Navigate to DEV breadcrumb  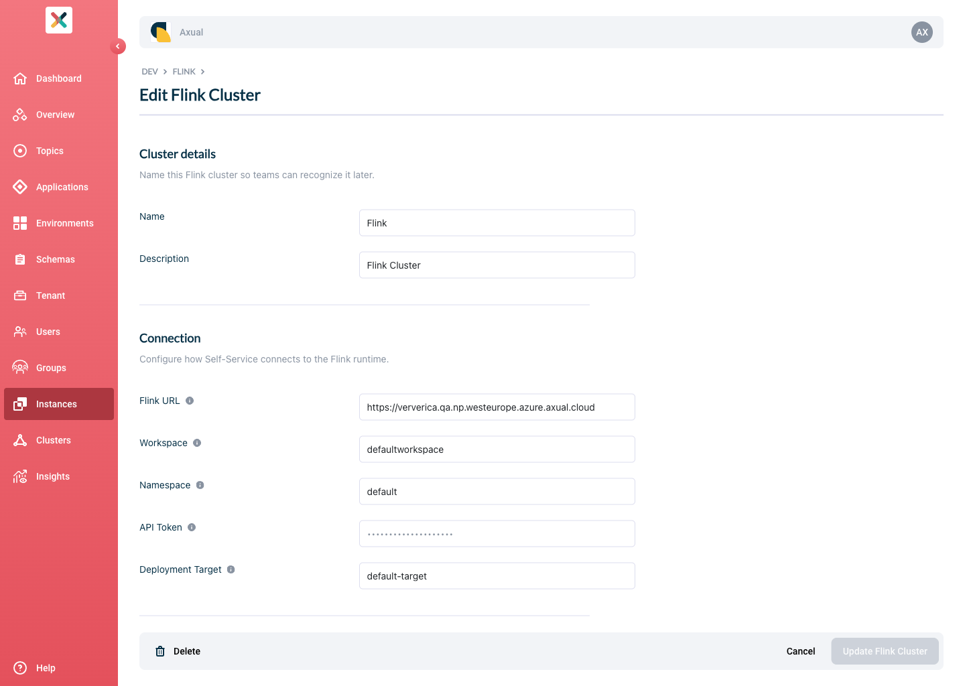point(149,72)
